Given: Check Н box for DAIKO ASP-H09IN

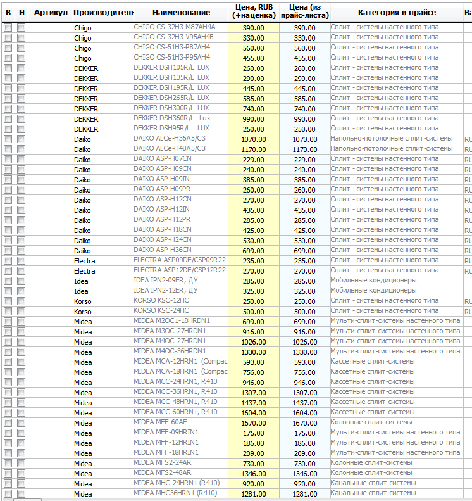Looking at the screenshot, I should click(22, 180).
